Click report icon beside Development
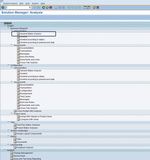The height and width of the screenshot is (160, 150). pyautogui.click(x=18, y=93)
